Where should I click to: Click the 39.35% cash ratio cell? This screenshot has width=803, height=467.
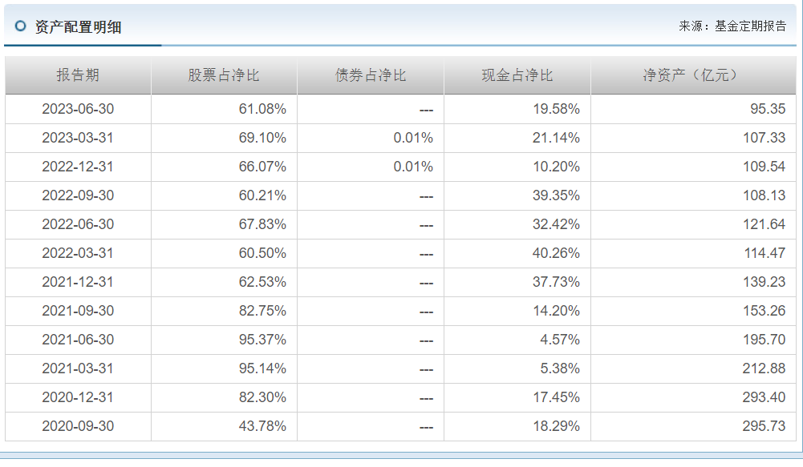pyautogui.click(x=556, y=195)
